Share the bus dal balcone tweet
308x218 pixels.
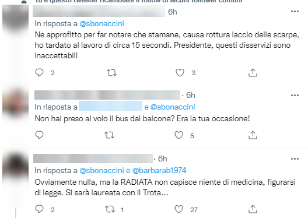coord(253,135)
